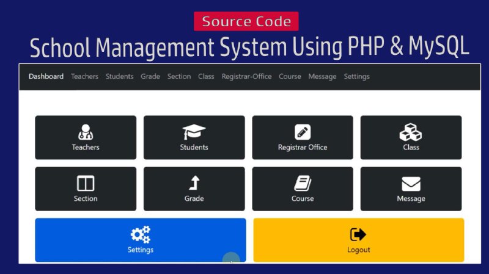
Task: Open Message in the top navbar
Action: [323, 76]
